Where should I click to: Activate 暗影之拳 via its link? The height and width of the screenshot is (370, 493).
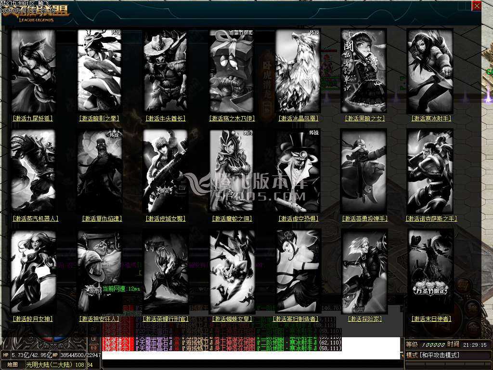coord(99,119)
